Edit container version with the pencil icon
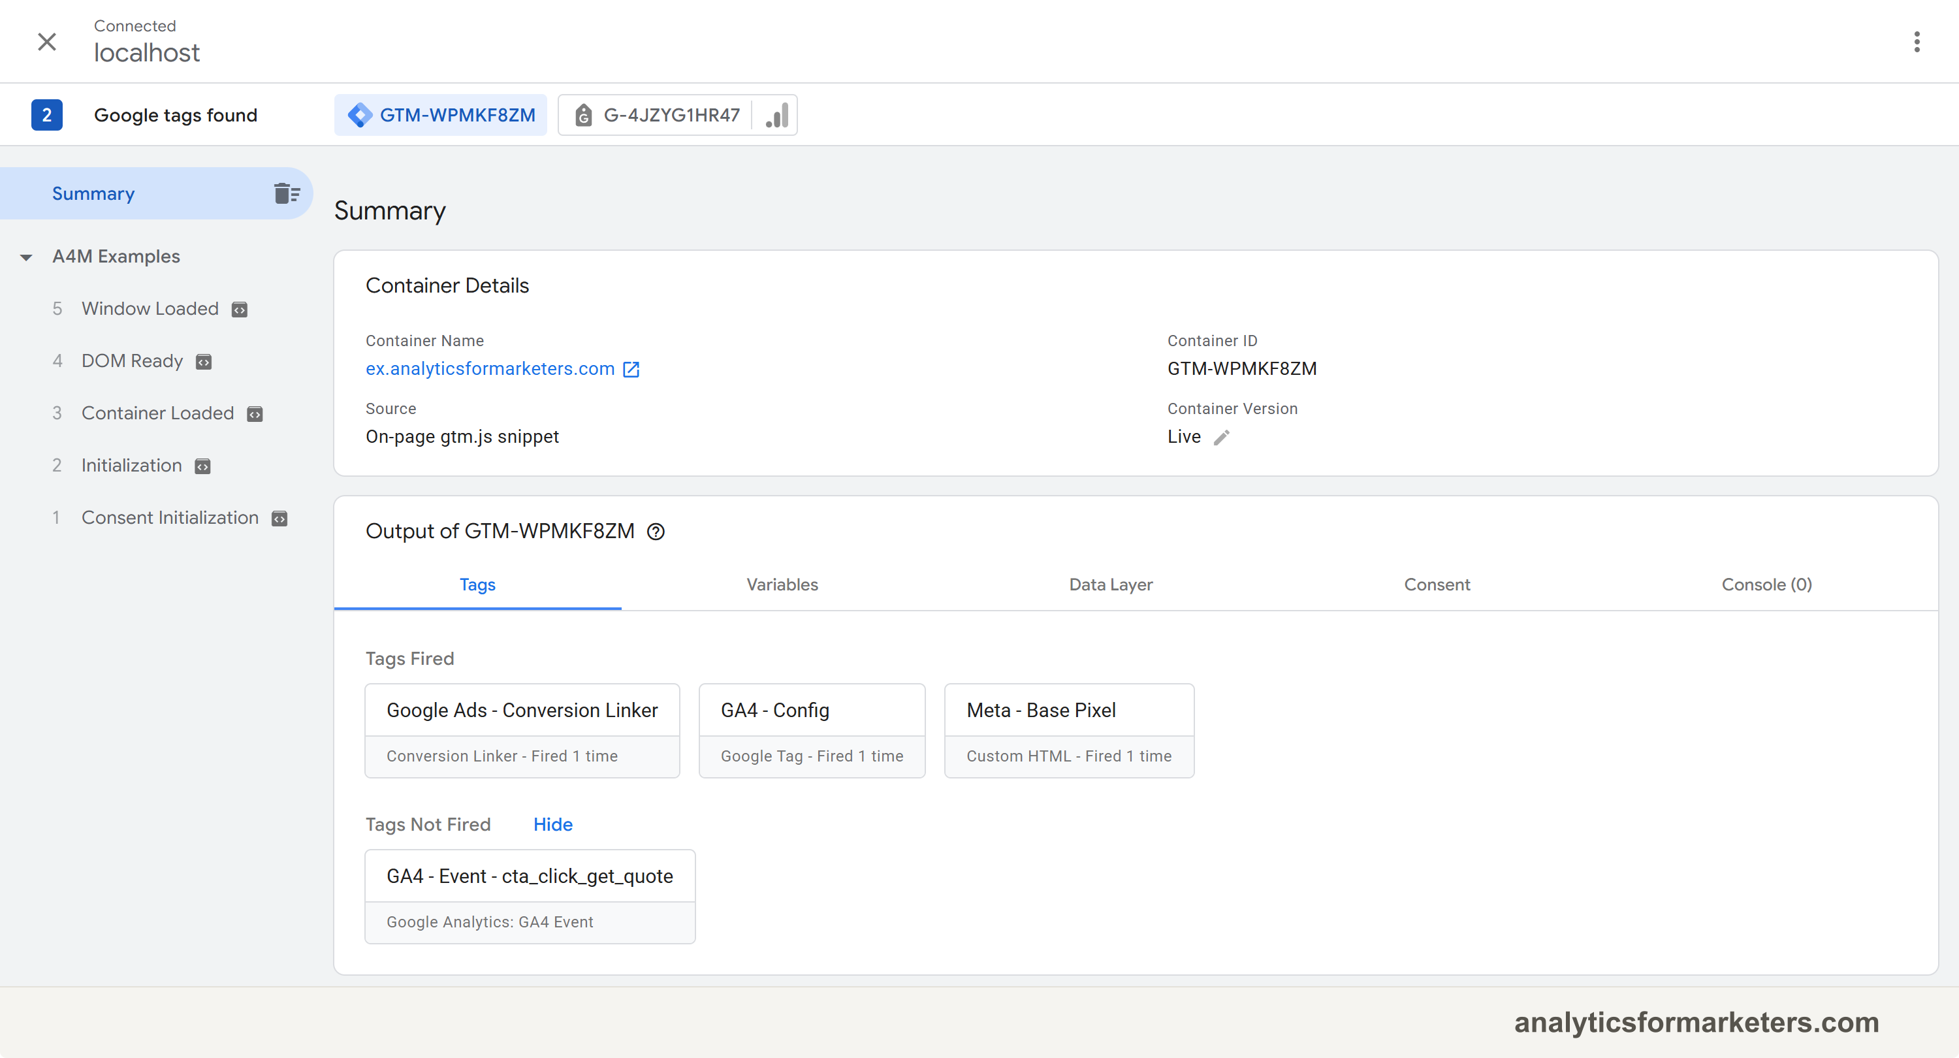This screenshot has height=1058, width=1959. click(x=1221, y=438)
